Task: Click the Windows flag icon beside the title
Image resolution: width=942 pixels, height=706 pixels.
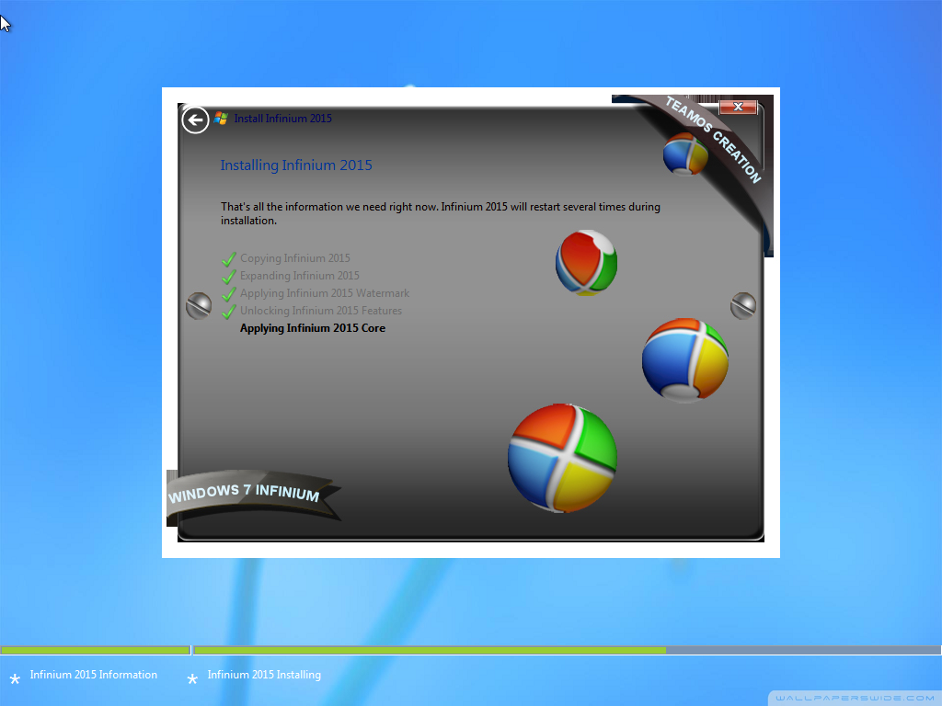Action: pos(221,119)
